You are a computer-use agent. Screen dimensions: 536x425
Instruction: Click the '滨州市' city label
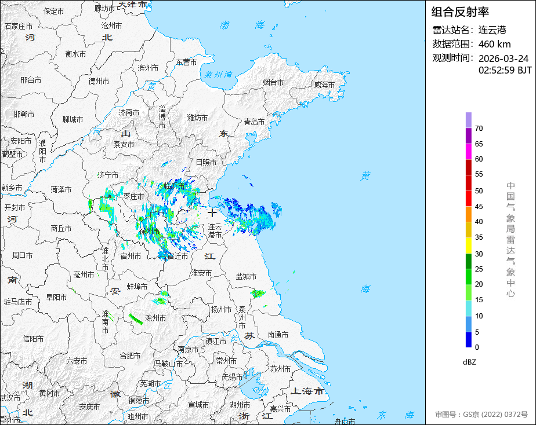(x=148, y=68)
